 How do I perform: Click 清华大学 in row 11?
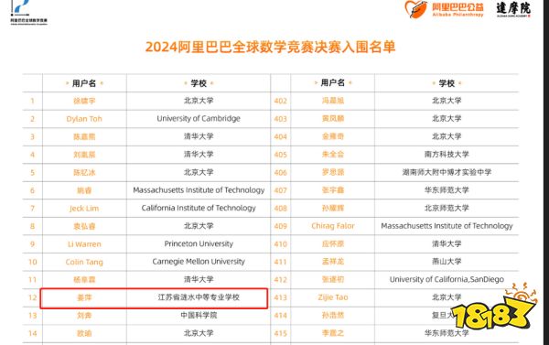click(x=199, y=279)
